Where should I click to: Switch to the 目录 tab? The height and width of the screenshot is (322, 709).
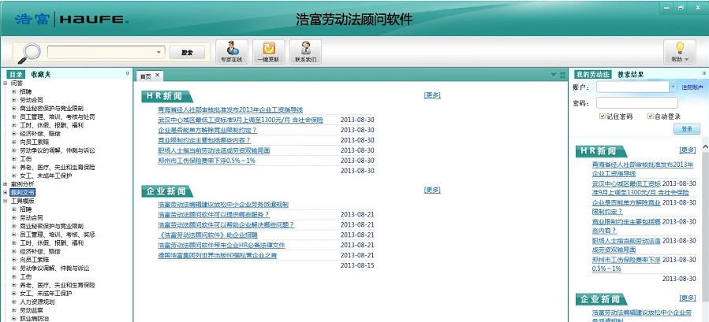pyautogui.click(x=17, y=75)
